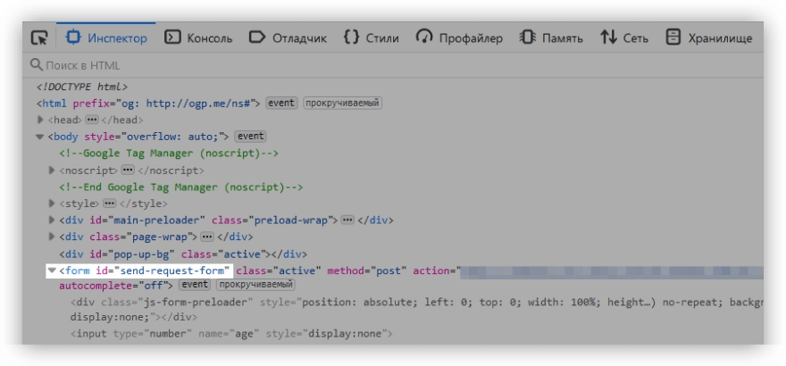Screen dimensions: 786x366
Task: Open the Хранилище storage tab
Action: coord(708,37)
